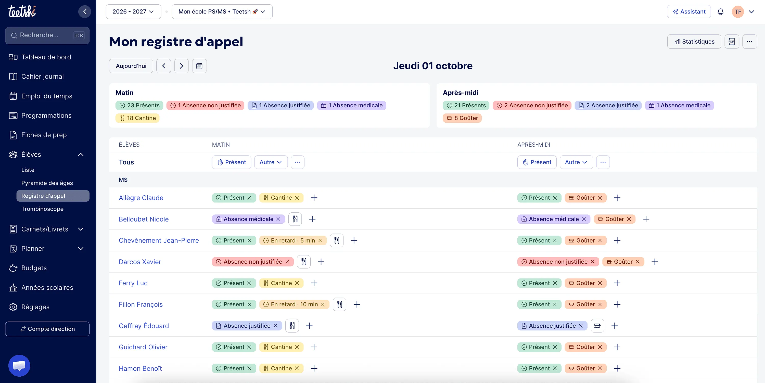Open the morning Autre dropdown for all
Viewport: 765px width, 383px height.
click(x=271, y=162)
